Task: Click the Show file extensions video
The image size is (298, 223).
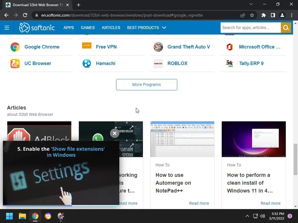Action: 61,173
